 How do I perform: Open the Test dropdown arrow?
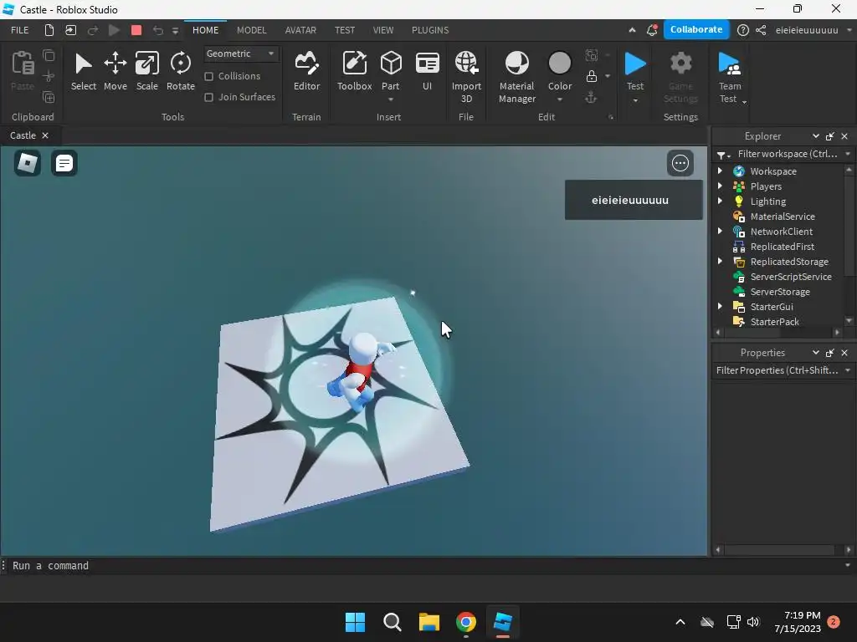[x=635, y=100]
